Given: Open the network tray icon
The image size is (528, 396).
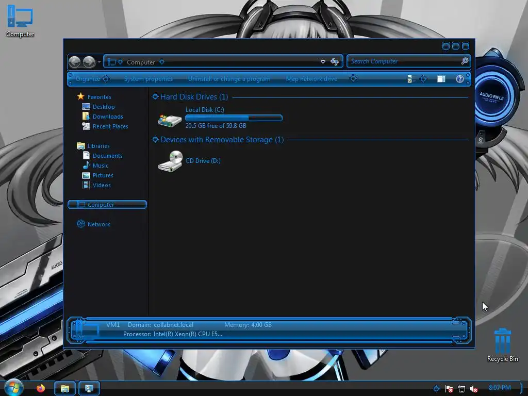Looking at the screenshot, I should 461,389.
